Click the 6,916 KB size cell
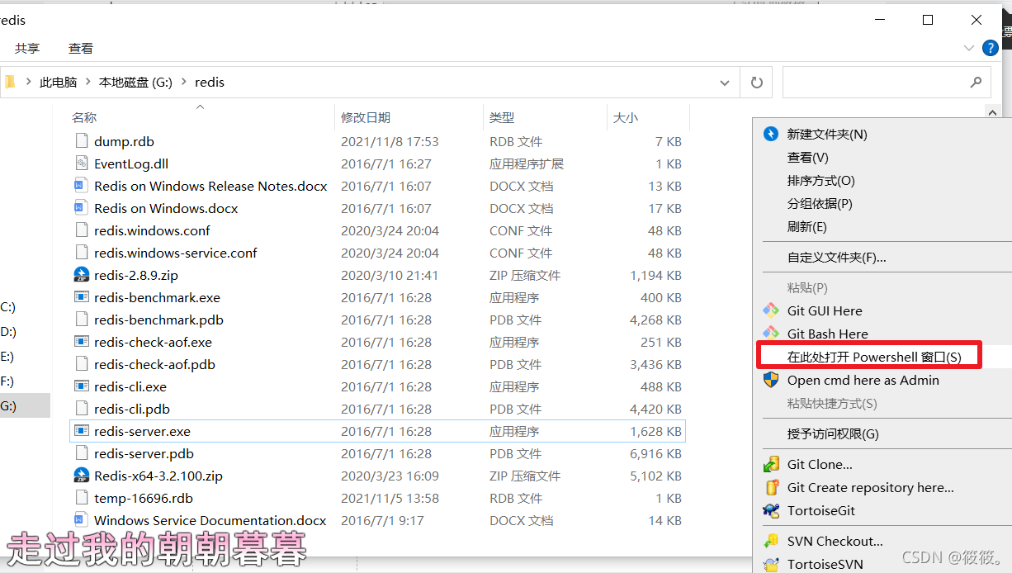Viewport: 1012px width, 573px height. coord(655,453)
